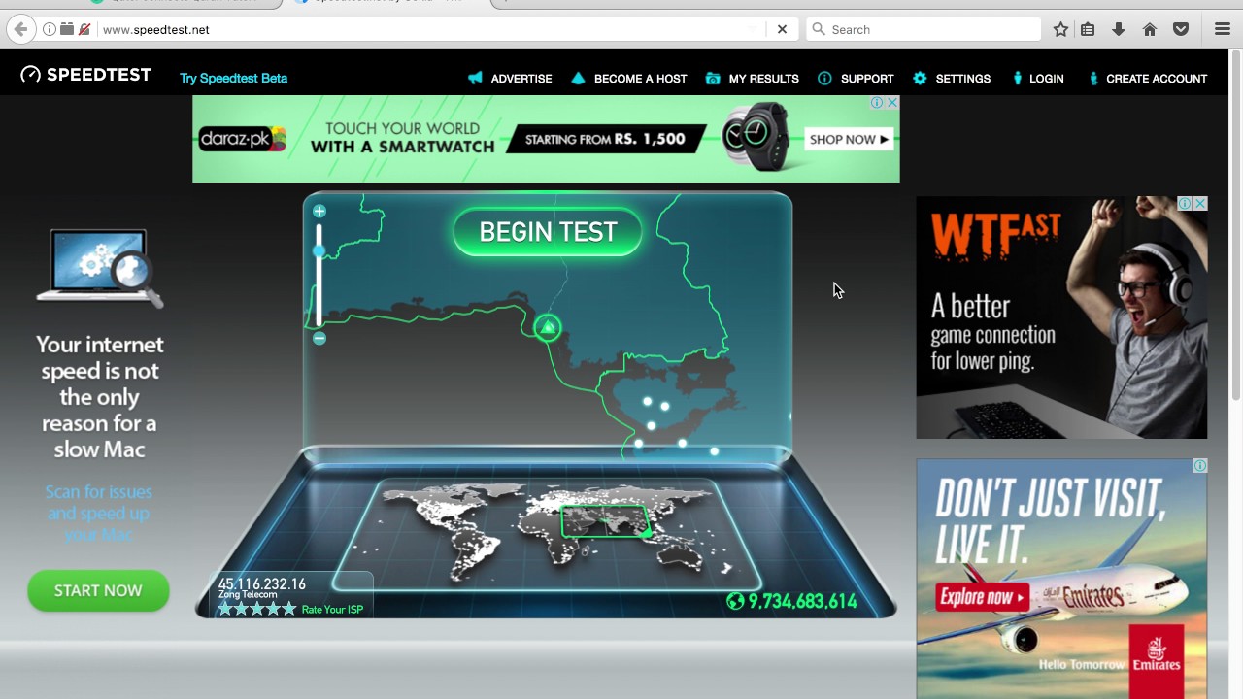Open the downloads arrow icon
Viewport: 1243px width, 699px height.
point(1119,29)
